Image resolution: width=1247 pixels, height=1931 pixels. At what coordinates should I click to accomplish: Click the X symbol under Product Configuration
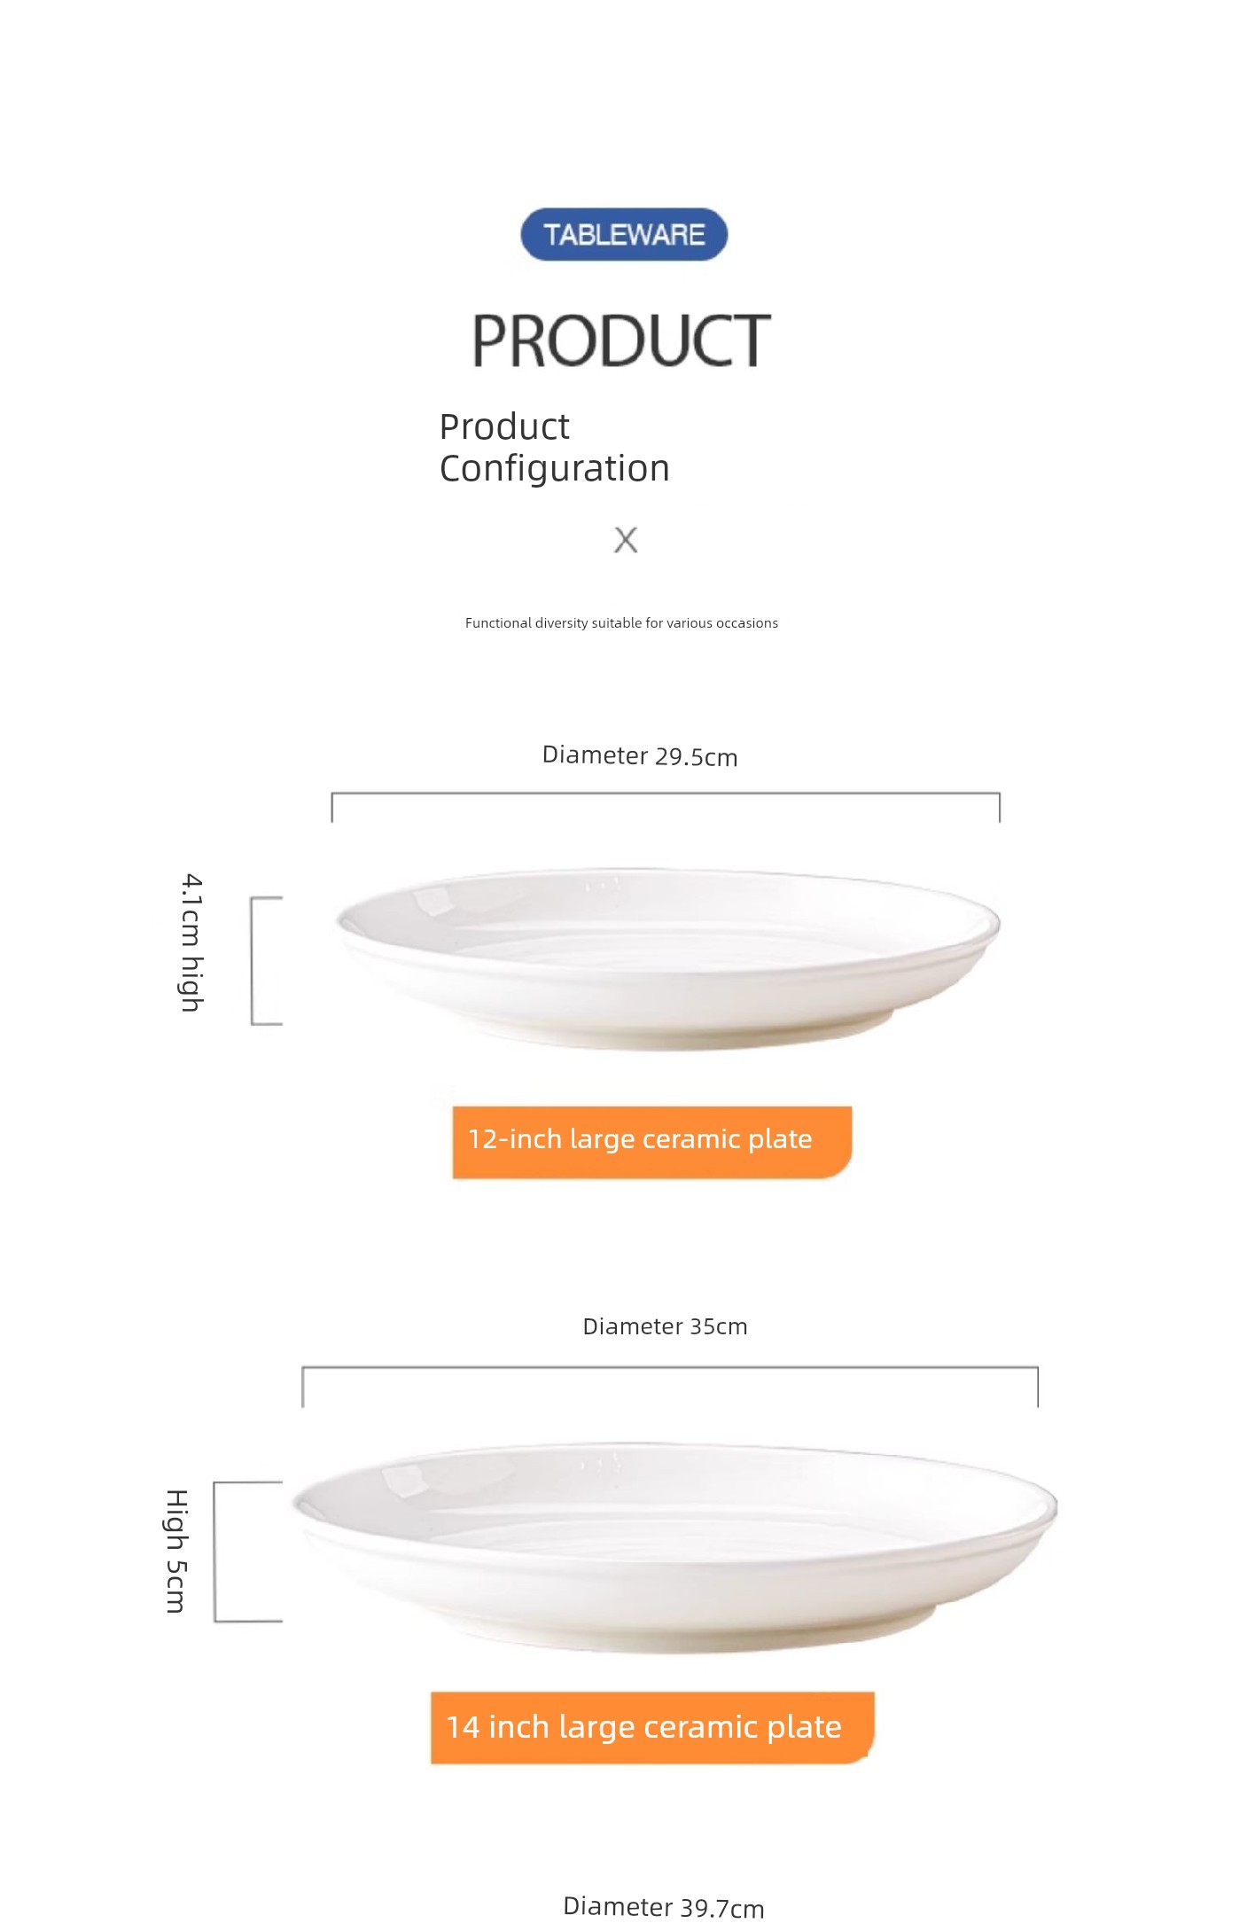[626, 539]
